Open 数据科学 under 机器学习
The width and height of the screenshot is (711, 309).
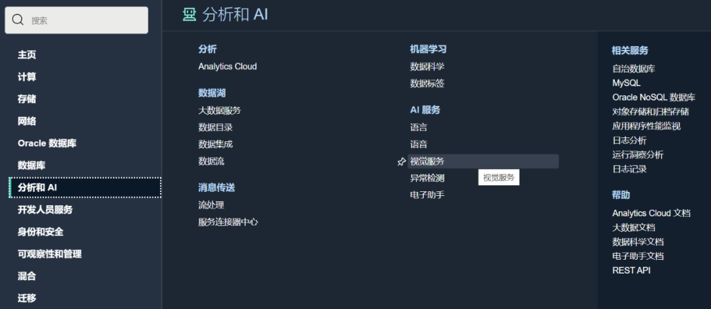pos(427,66)
